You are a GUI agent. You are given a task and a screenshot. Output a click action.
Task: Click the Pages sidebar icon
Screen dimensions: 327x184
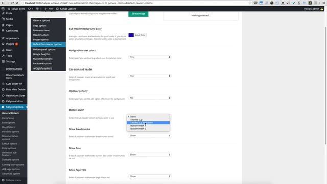click(3, 25)
